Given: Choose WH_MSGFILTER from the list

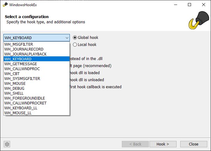Looking at the screenshot, I should pyautogui.click(x=37, y=44).
